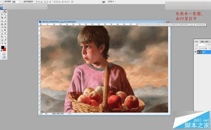Click the 文档:1.88M status bar text

[58, 114]
